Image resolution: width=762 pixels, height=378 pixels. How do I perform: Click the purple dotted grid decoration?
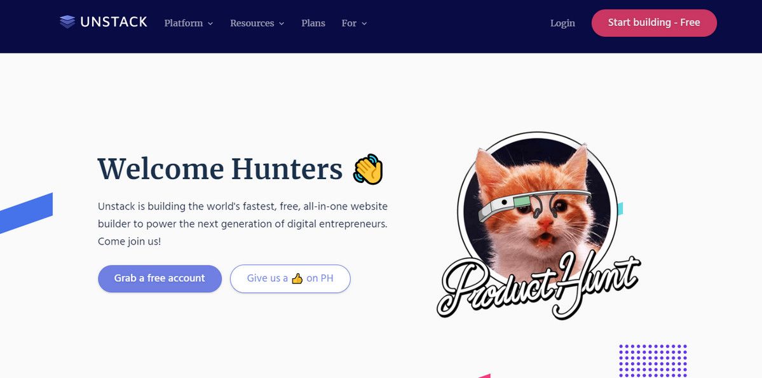click(653, 360)
